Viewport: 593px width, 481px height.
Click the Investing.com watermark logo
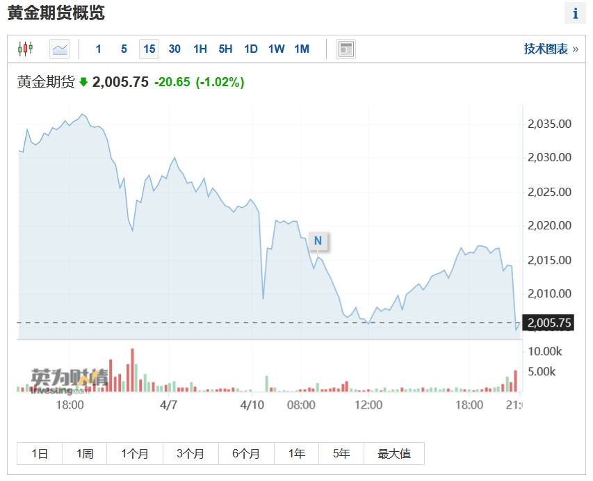tap(70, 381)
